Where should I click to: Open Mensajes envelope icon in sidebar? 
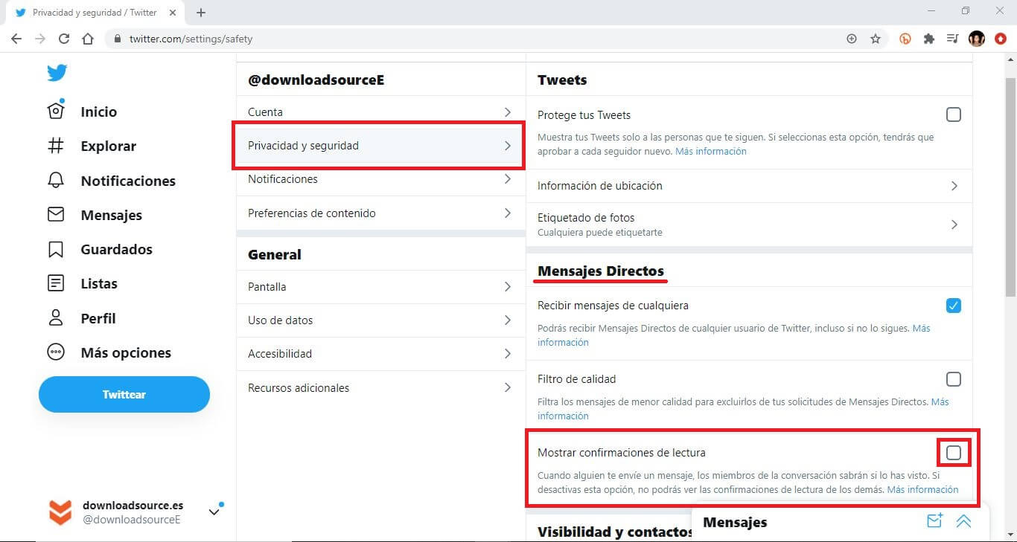click(56, 214)
